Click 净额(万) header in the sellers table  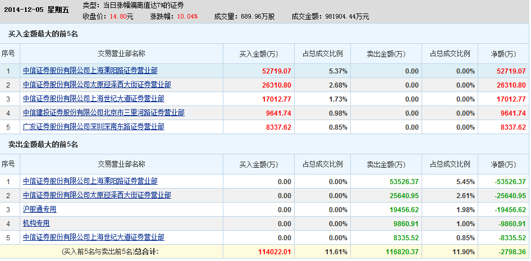point(503,164)
